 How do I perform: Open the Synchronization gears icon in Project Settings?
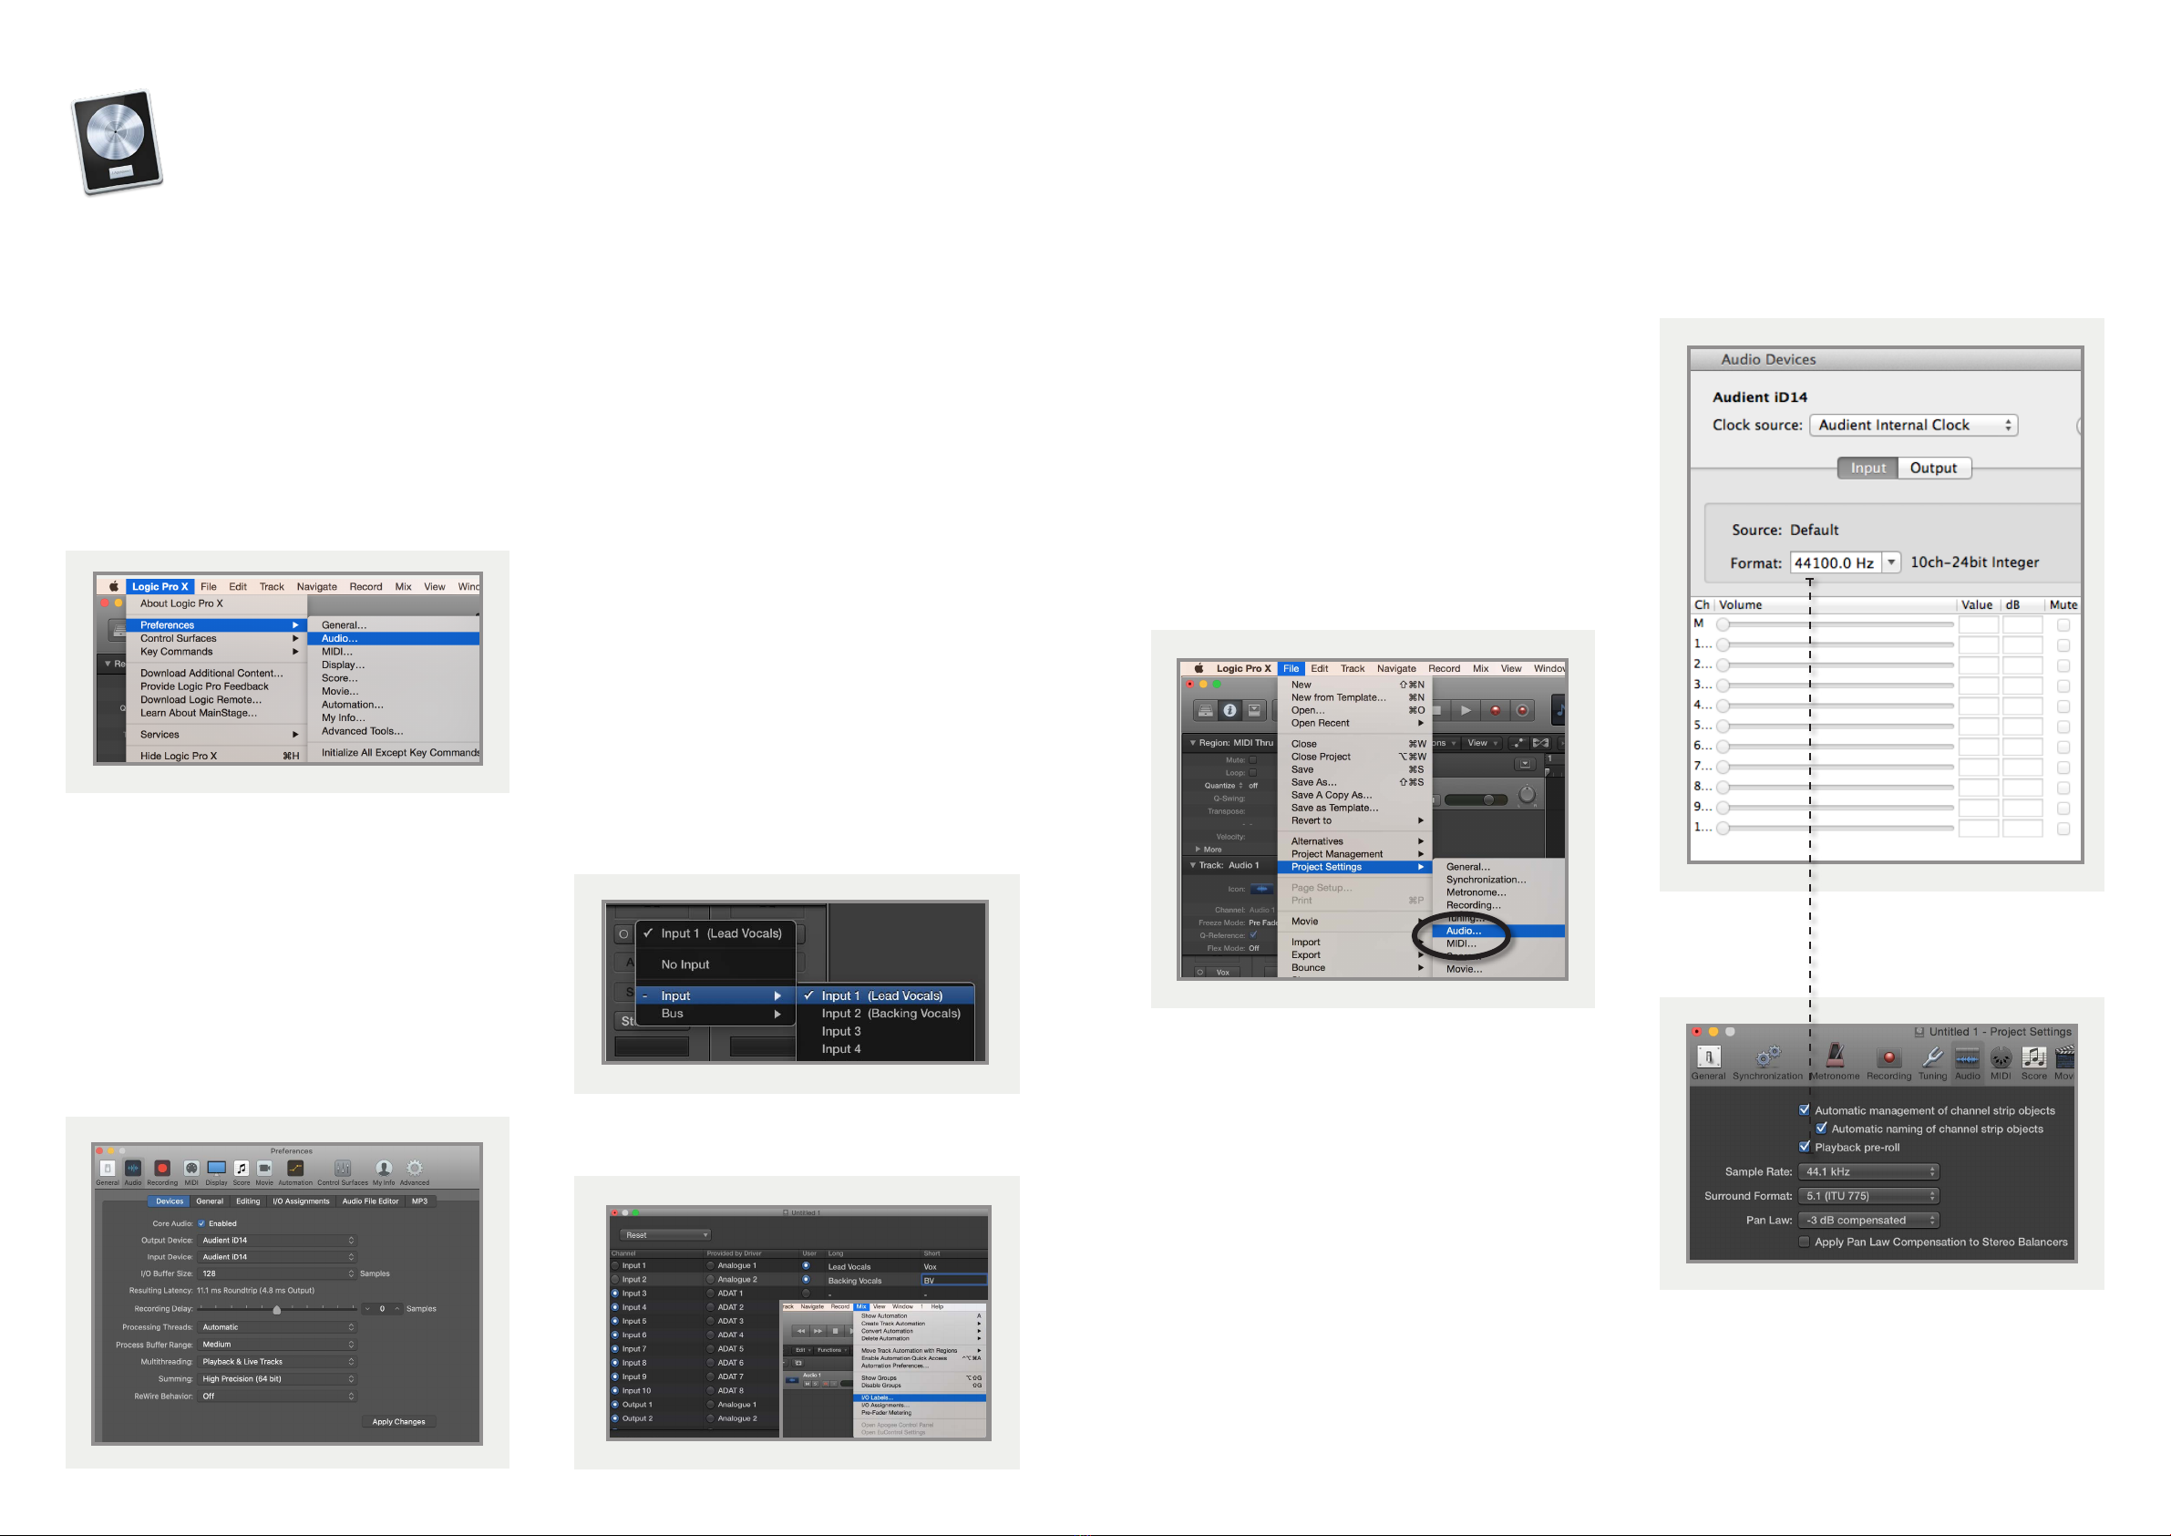(x=1768, y=1057)
